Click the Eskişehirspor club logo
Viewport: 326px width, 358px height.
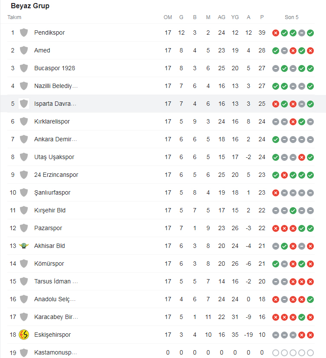[24, 335]
